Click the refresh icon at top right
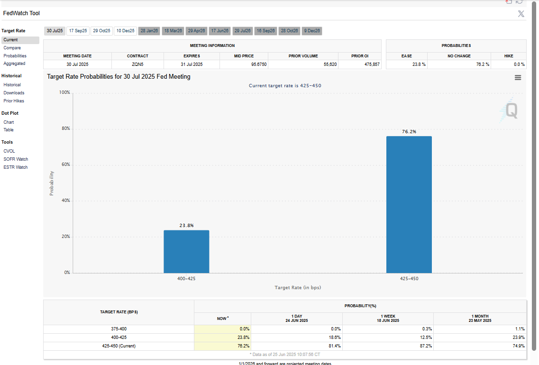 tap(519, 2)
